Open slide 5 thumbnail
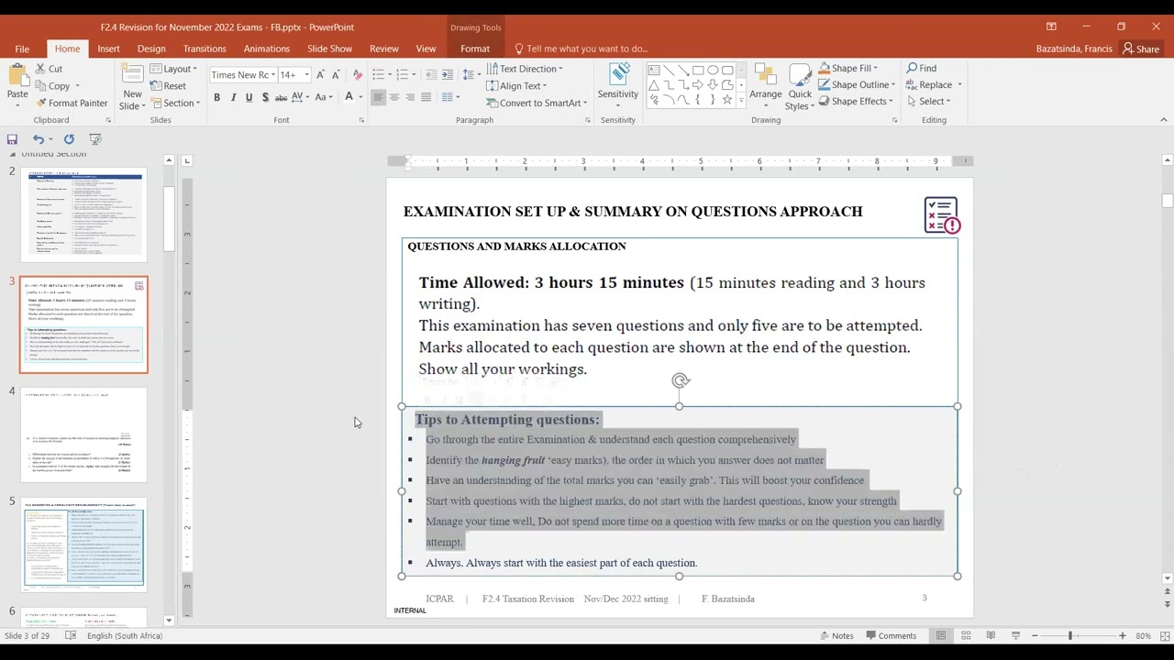The width and height of the screenshot is (1174, 660). (83, 544)
